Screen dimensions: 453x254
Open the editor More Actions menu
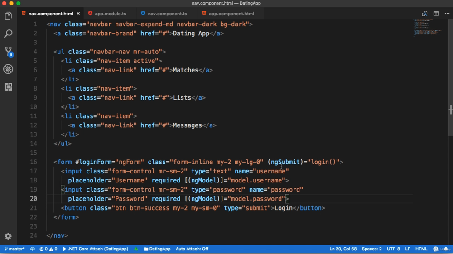pyautogui.click(x=447, y=14)
